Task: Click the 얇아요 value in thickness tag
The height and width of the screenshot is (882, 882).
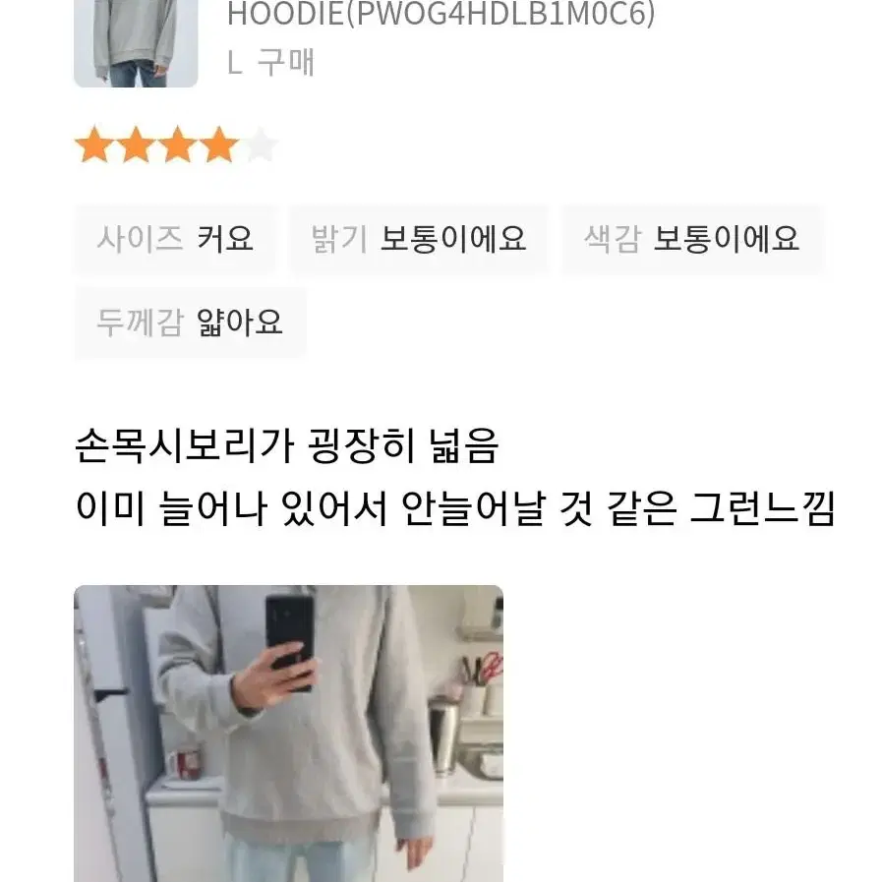Action: click(240, 323)
